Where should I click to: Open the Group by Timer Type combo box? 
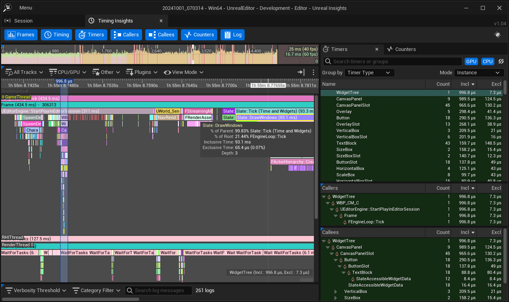(x=369, y=73)
